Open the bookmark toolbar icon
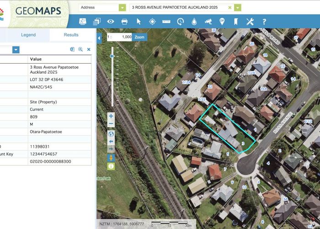320x229 pixels. 236,22
